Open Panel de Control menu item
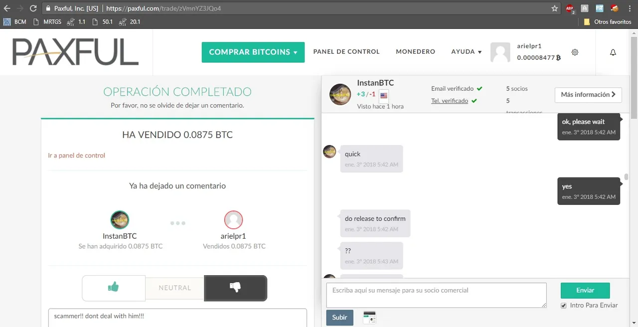The height and width of the screenshot is (327, 638). pos(346,52)
